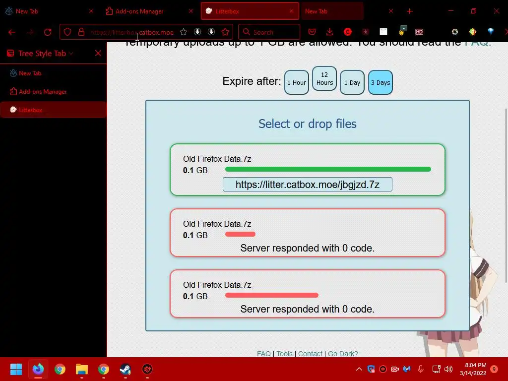This screenshot has width=508, height=381.
Task: Click the grey aperture extension icon
Action: [455, 32]
